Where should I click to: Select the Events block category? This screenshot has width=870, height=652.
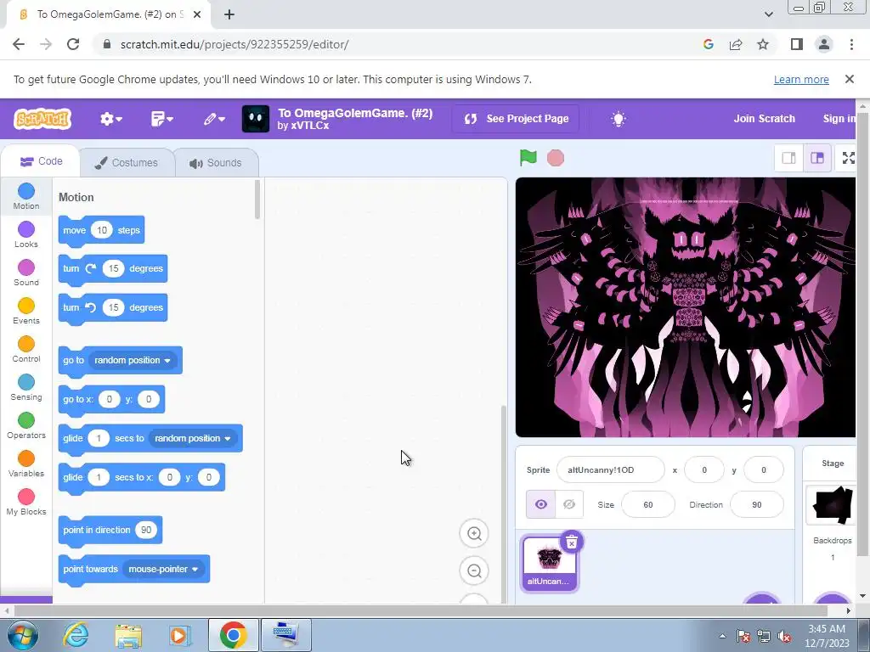(x=26, y=311)
